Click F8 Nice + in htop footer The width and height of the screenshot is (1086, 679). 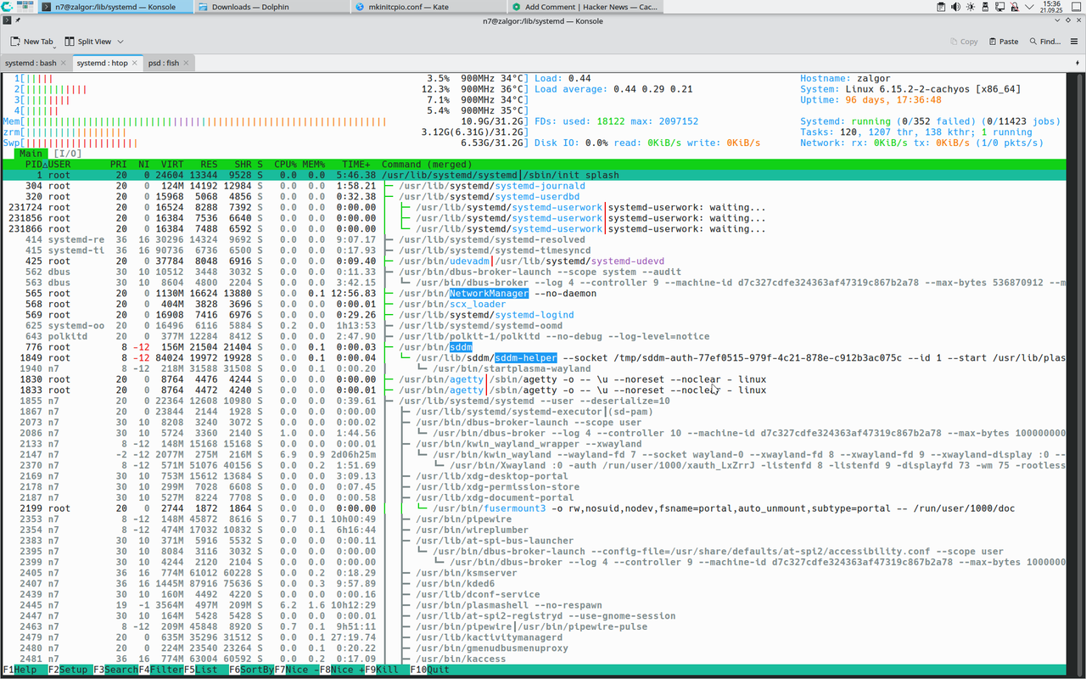[342, 670]
